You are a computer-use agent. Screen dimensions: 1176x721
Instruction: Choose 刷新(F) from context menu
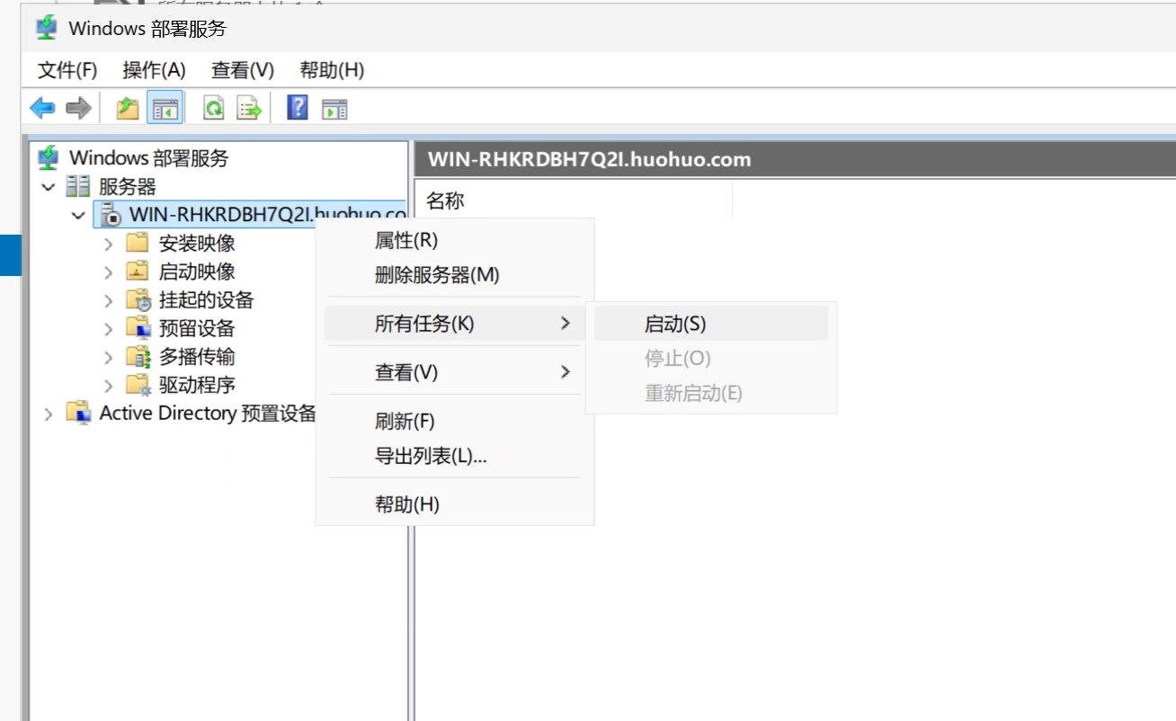click(454, 421)
